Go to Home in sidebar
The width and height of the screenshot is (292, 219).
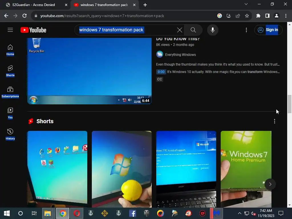point(10,50)
